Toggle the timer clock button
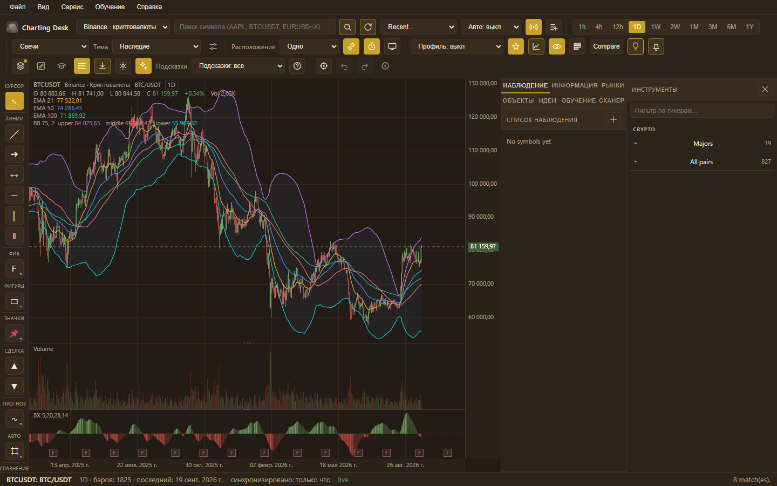Viewport: 777px width, 486px height. [x=372, y=46]
